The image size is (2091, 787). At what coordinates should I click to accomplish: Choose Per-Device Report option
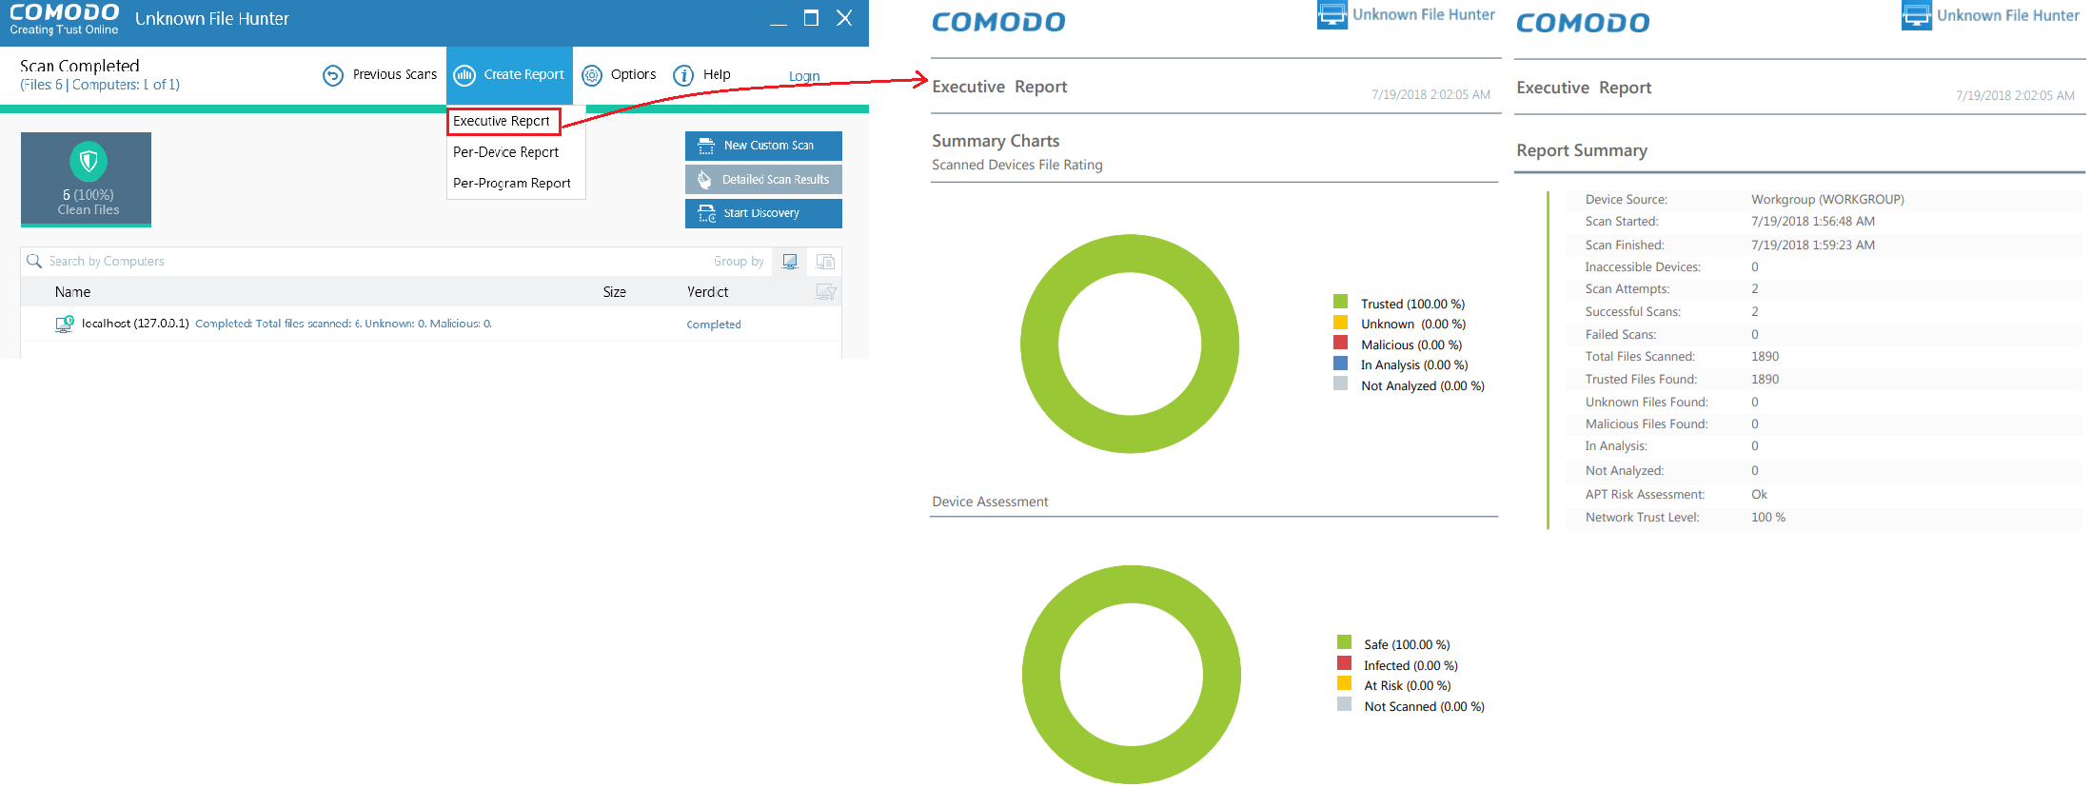click(505, 152)
